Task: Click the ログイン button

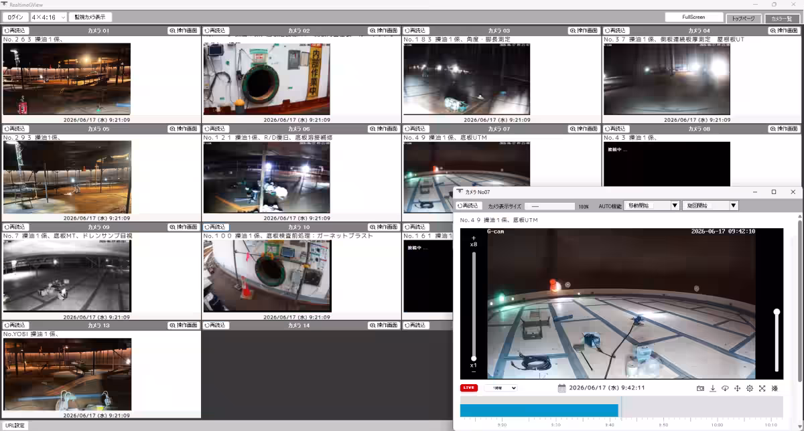Action: click(x=15, y=17)
